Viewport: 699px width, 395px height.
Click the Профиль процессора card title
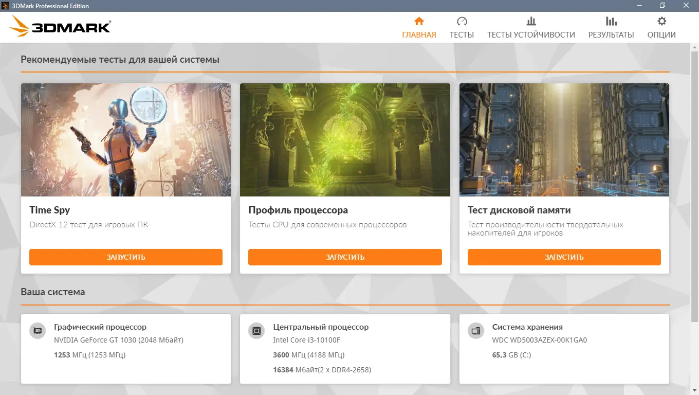[298, 210]
